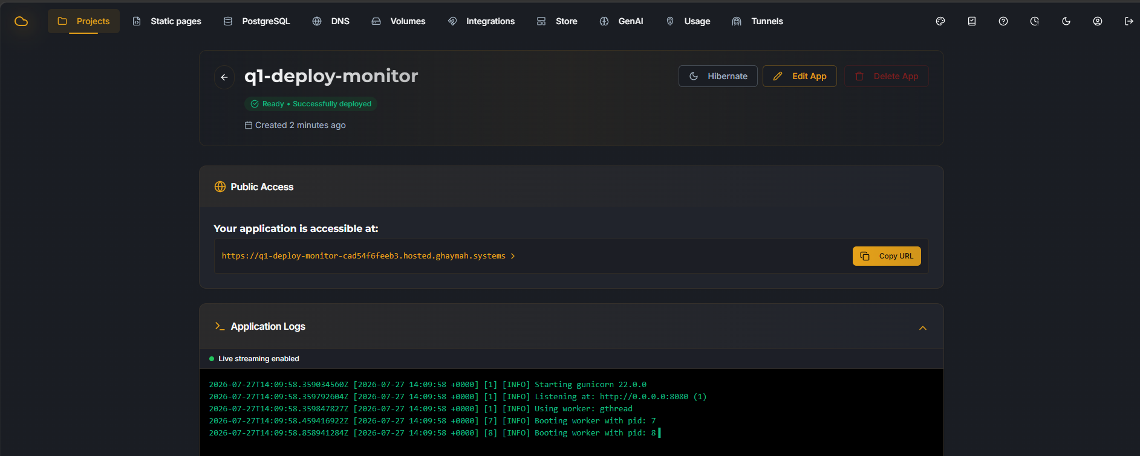The image size is (1140, 456).
Task: Copy the application URL
Action: tap(887, 256)
